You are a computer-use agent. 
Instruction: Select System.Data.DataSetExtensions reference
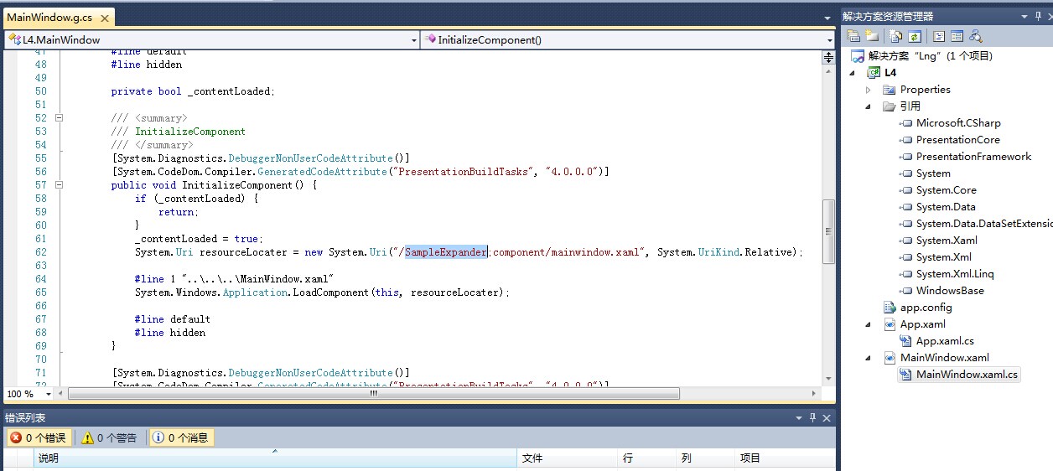pos(984,224)
